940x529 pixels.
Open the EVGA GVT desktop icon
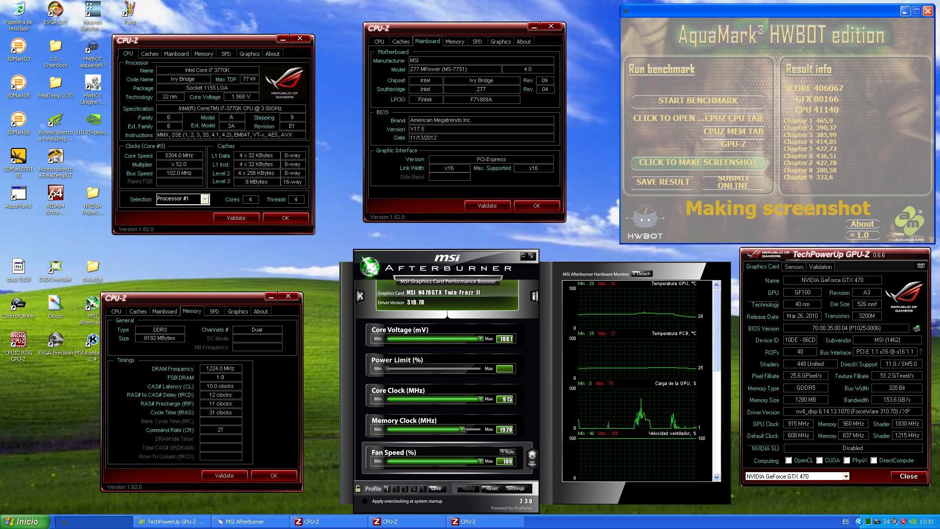tap(55, 13)
